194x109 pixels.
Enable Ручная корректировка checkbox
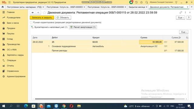point(31,22)
